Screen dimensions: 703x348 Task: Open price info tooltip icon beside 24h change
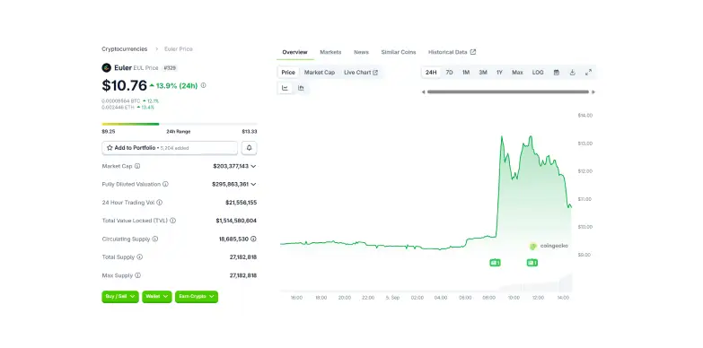(203, 85)
